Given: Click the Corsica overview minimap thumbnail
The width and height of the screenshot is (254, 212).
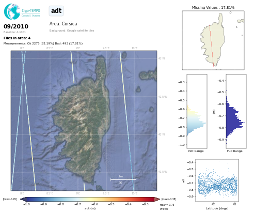Looking at the screenshot, I should (213, 40).
